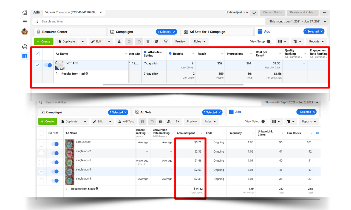
Task: Click the plus icon to add table column
Action: coord(317,133)
